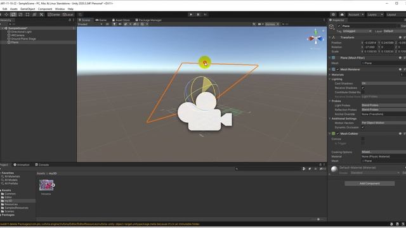The width and height of the screenshot is (406, 228).
Task: Click search by label icon in Project
Action: 310,169
